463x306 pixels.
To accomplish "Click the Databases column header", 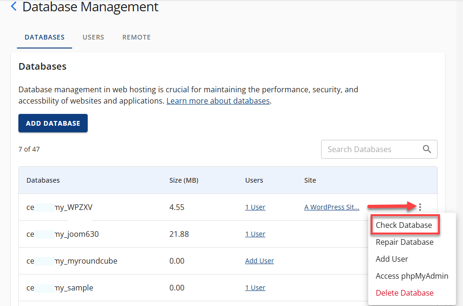I will click(x=43, y=180).
